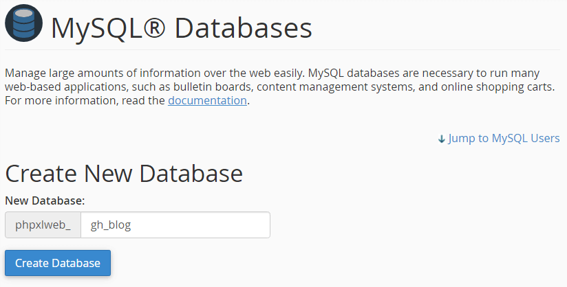Jump to MySQL Users section

(x=503, y=138)
